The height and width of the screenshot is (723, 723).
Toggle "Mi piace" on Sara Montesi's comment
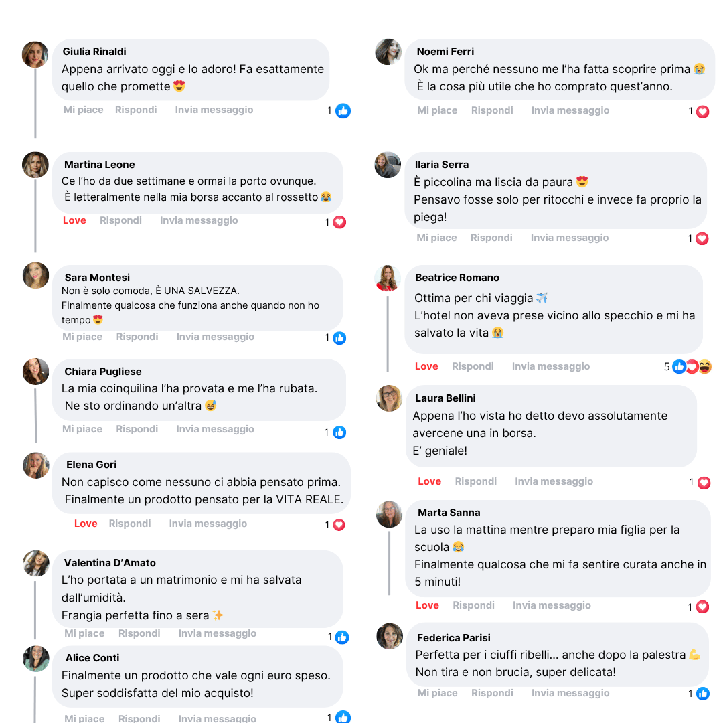tap(82, 337)
